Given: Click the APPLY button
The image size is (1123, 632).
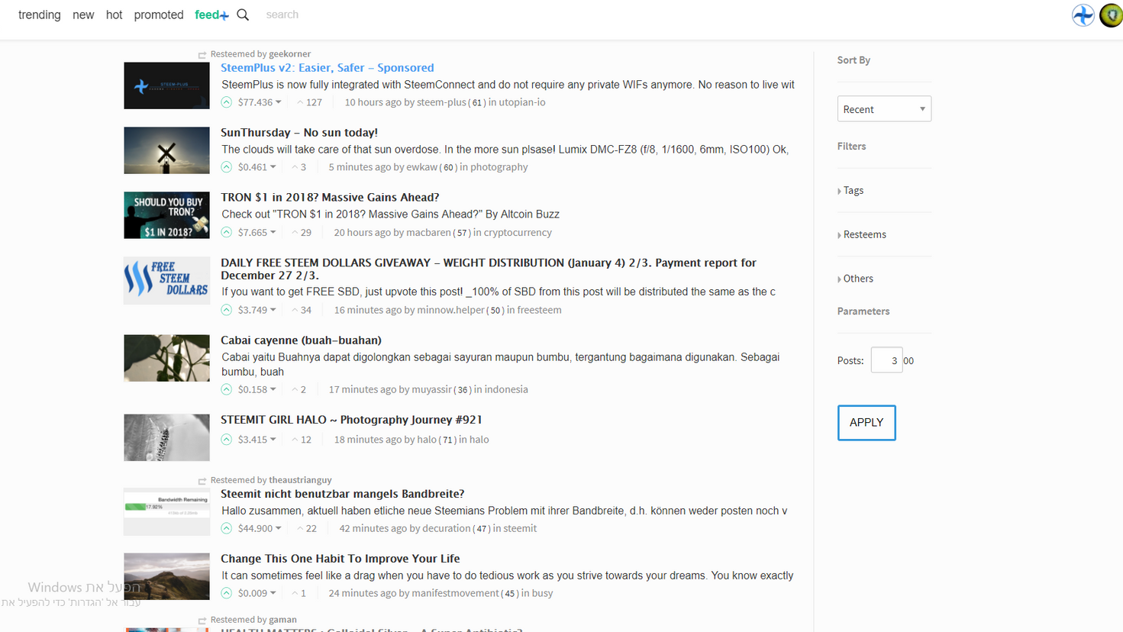Looking at the screenshot, I should pos(866,423).
